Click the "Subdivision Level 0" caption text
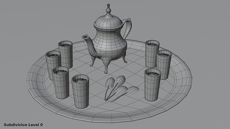 click(x=23, y=125)
